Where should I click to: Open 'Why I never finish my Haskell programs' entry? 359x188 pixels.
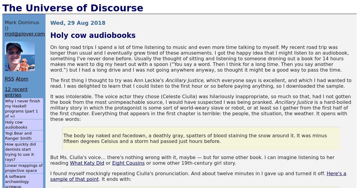(24, 109)
